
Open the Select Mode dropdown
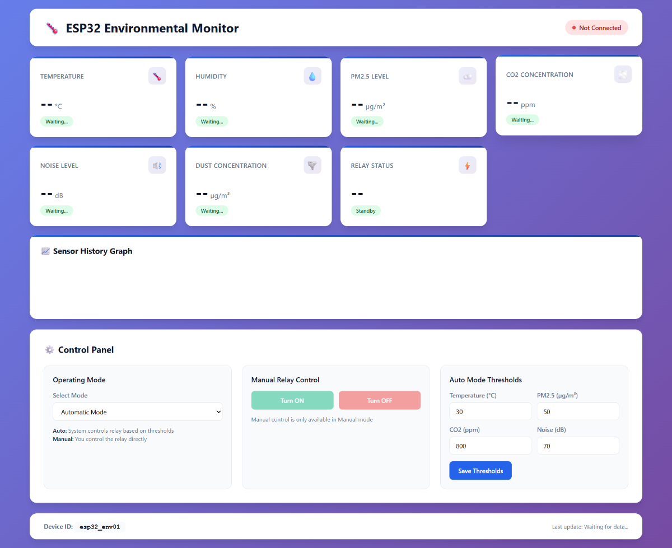pyautogui.click(x=138, y=412)
